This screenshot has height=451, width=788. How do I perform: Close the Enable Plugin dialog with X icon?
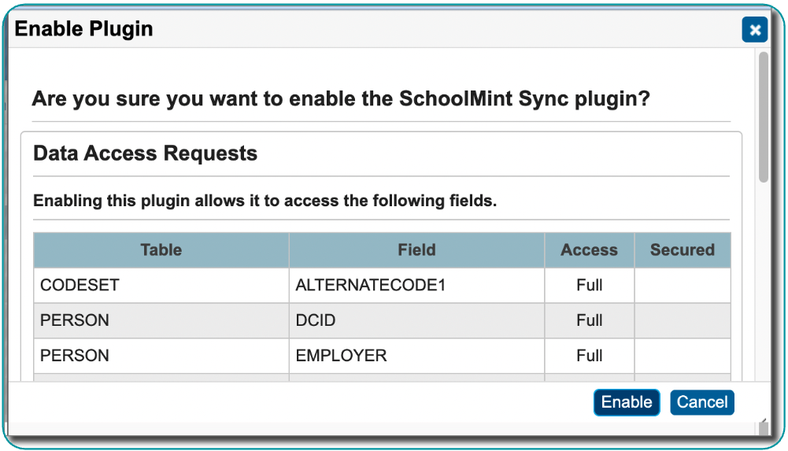(755, 30)
